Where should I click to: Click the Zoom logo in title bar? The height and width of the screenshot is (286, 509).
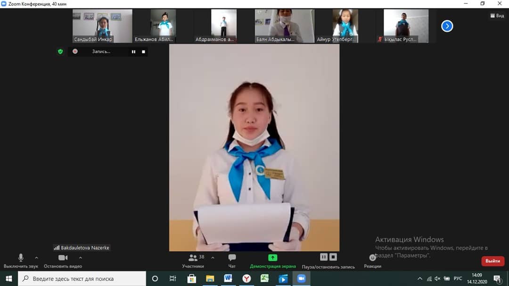(4, 4)
